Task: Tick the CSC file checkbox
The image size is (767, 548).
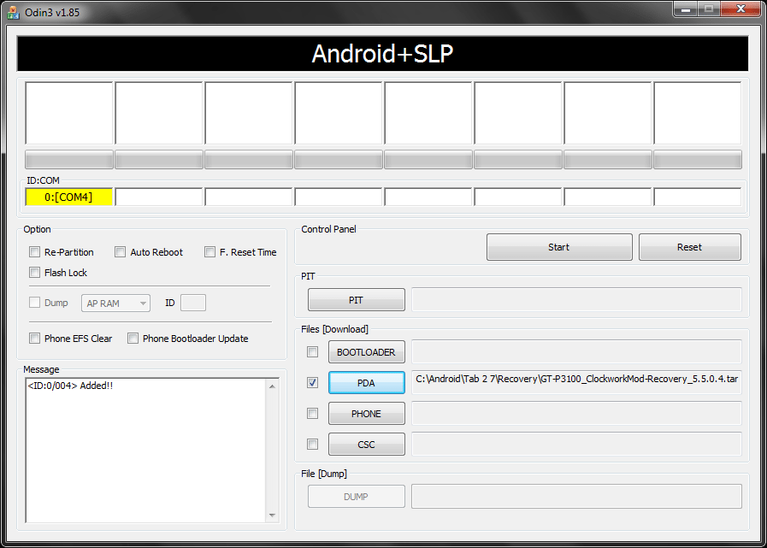Action: (x=312, y=445)
